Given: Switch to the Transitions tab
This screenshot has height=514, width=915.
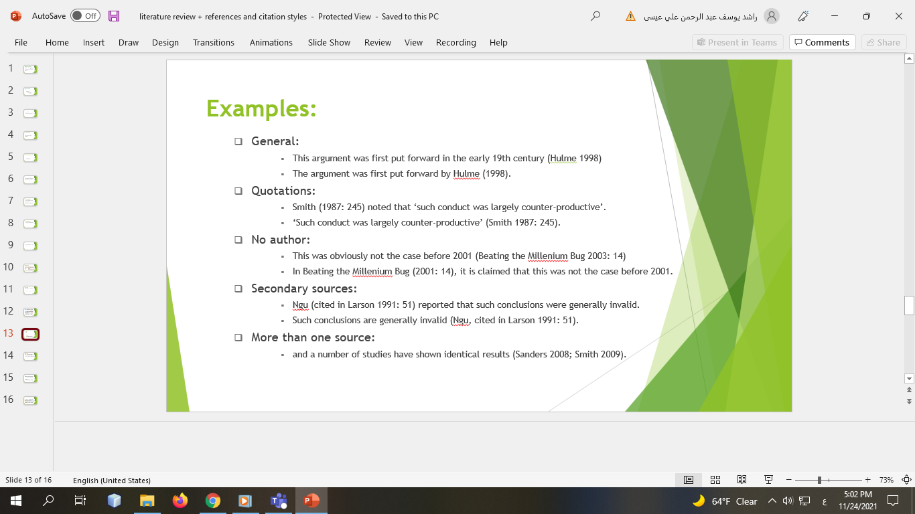Looking at the screenshot, I should click(x=213, y=42).
